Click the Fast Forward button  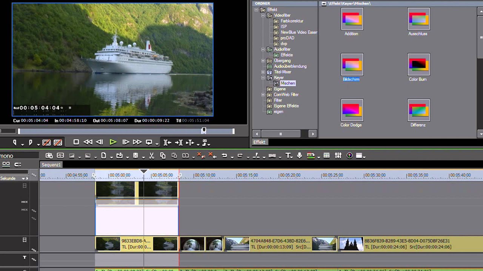tap(137, 142)
